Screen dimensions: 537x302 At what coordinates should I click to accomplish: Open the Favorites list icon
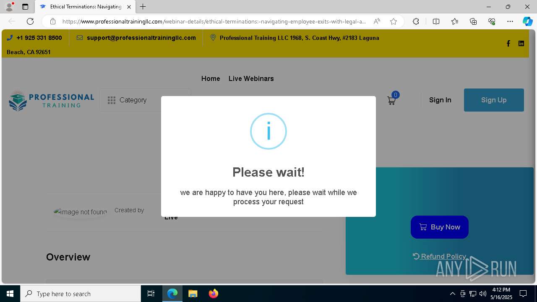(455, 21)
